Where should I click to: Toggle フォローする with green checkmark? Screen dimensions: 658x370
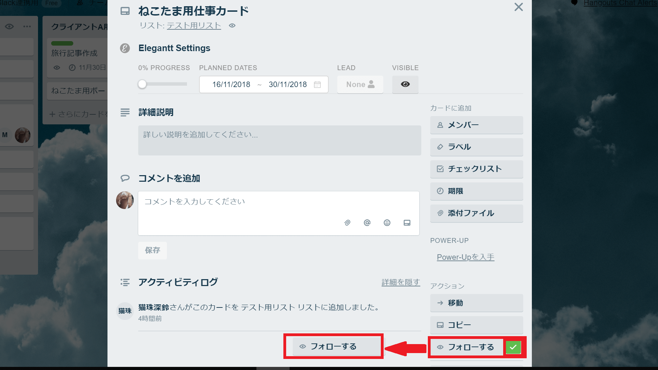click(467, 347)
